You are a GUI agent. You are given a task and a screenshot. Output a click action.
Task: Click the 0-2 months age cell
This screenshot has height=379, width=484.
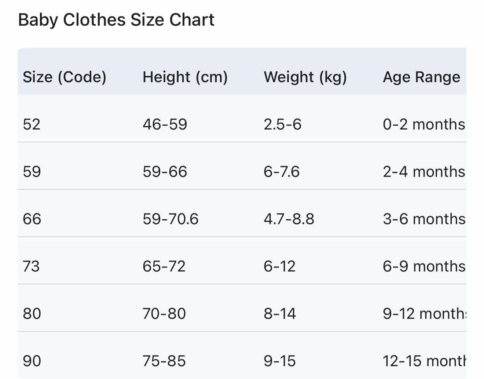[424, 124]
